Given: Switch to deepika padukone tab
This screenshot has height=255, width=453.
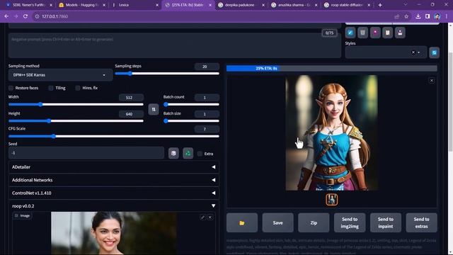Looking at the screenshot, I should pos(241,5).
